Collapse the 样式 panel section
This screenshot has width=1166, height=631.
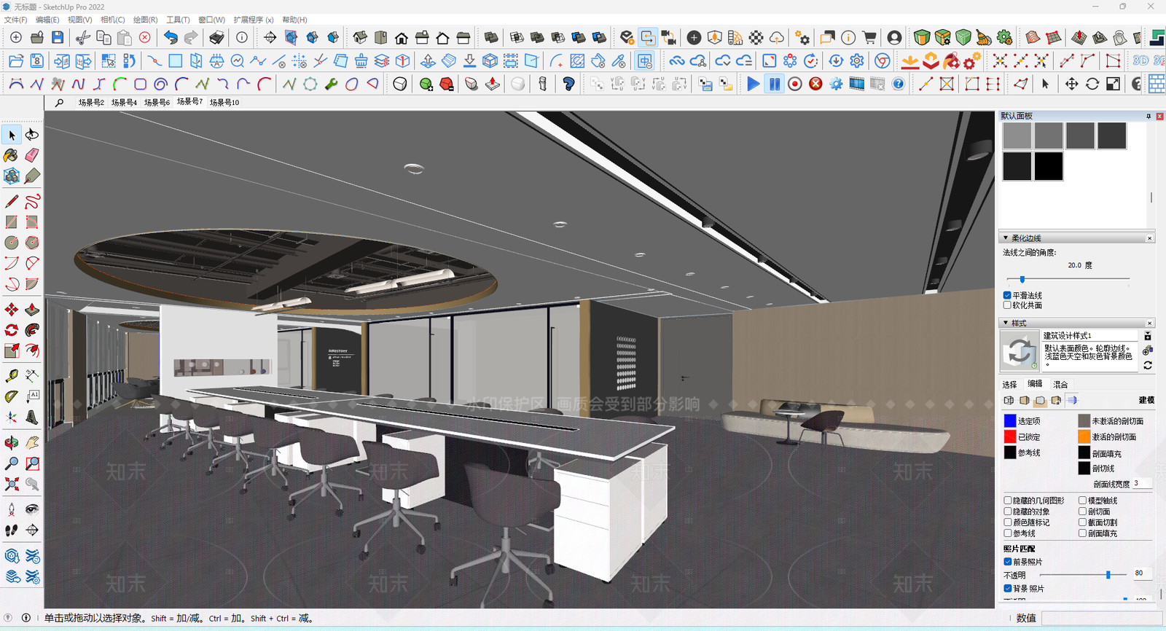1006,323
